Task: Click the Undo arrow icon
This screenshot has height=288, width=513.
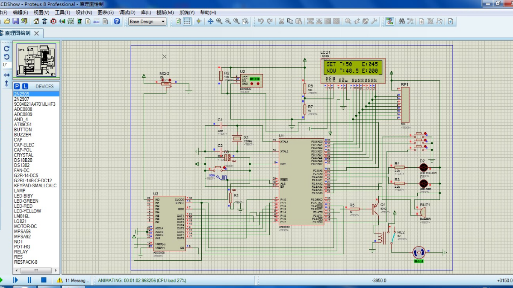Action: pyautogui.click(x=261, y=21)
